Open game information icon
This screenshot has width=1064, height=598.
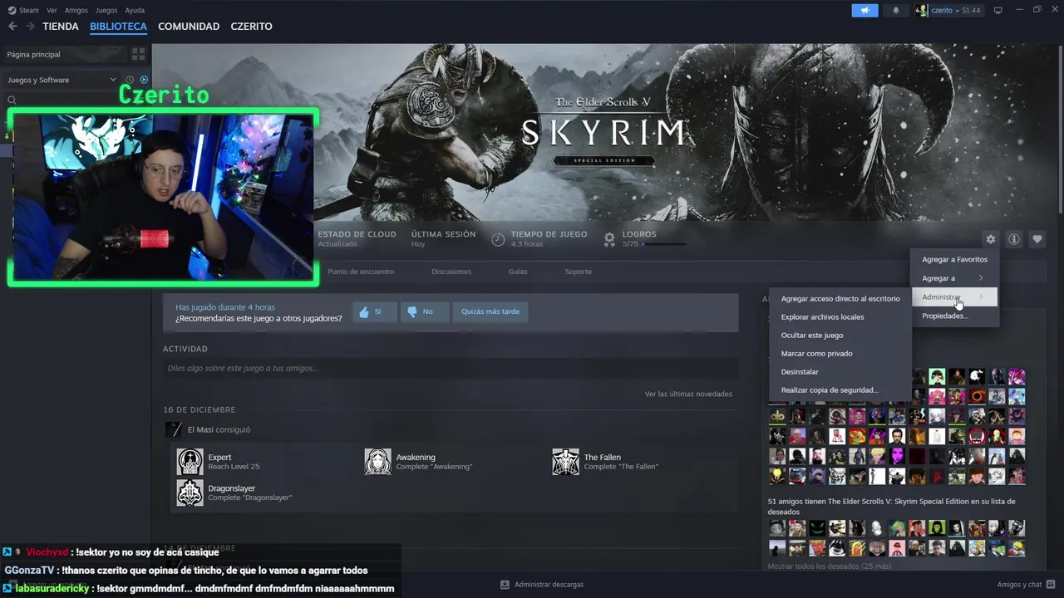point(1014,239)
